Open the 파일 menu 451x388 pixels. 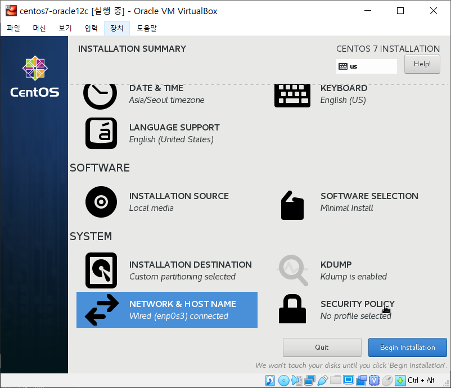pyautogui.click(x=13, y=28)
